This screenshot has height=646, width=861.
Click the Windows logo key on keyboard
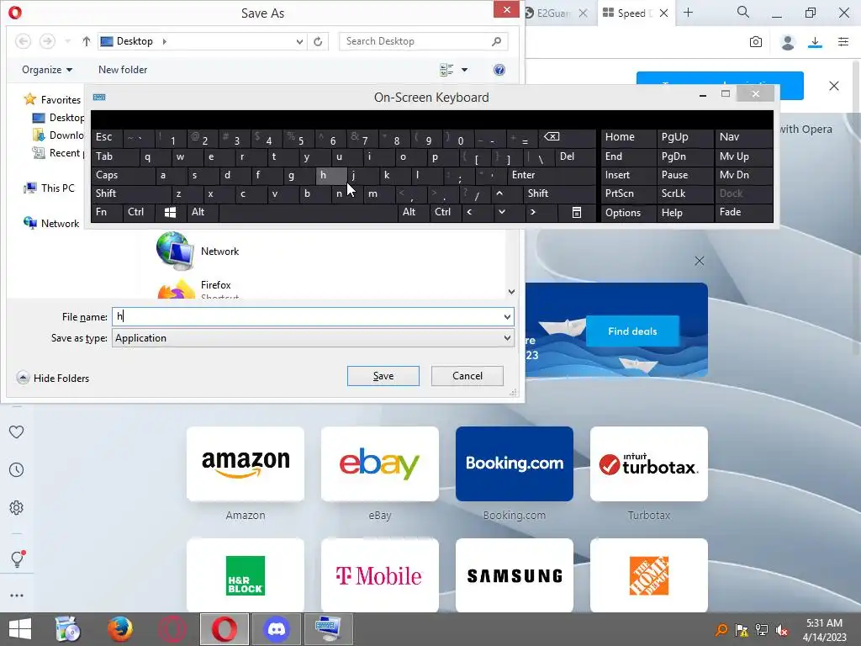[x=170, y=213]
